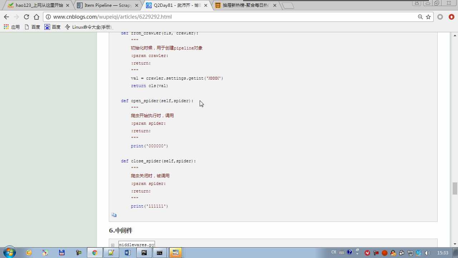Click the QQ penguin tray icon
This screenshot has height=258, width=458.
(393, 253)
